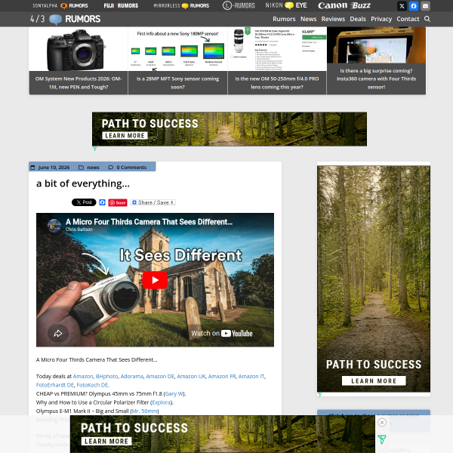
Task: Click the Pinterest Save button
Action: (x=118, y=202)
